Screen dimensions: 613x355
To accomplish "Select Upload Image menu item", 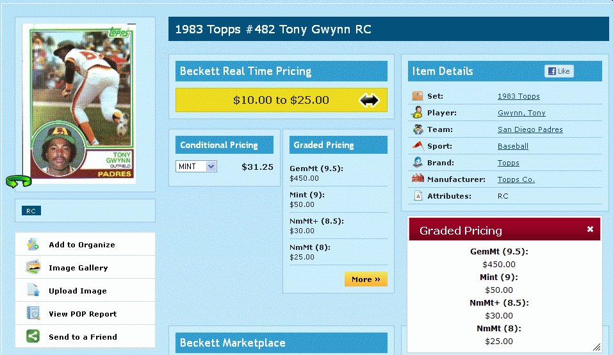I will tap(85, 290).
